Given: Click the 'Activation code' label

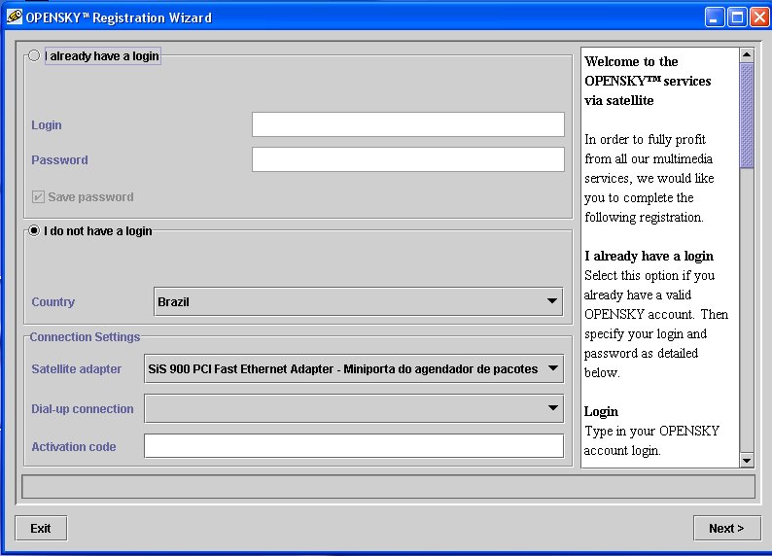Looking at the screenshot, I should pos(74,447).
